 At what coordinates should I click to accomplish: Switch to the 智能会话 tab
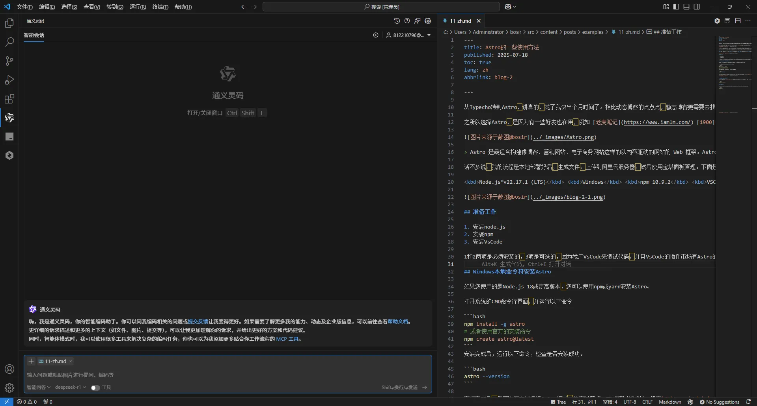(34, 35)
